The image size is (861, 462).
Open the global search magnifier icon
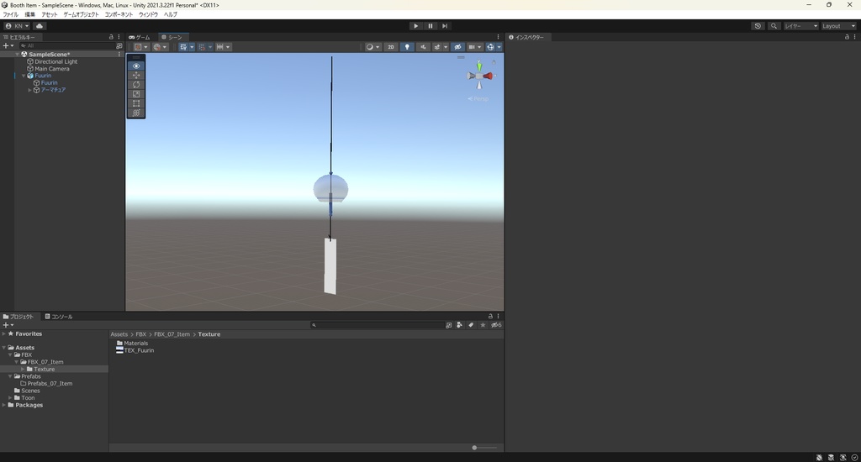click(774, 26)
